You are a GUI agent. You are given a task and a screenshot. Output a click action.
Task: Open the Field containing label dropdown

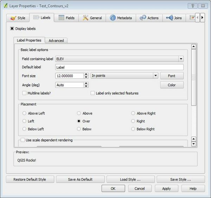coord(181,59)
